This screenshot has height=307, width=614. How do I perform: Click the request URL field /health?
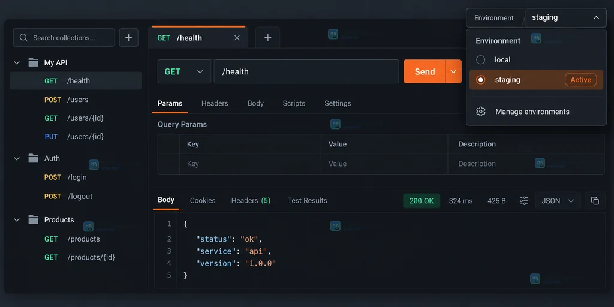tap(306, 71)
